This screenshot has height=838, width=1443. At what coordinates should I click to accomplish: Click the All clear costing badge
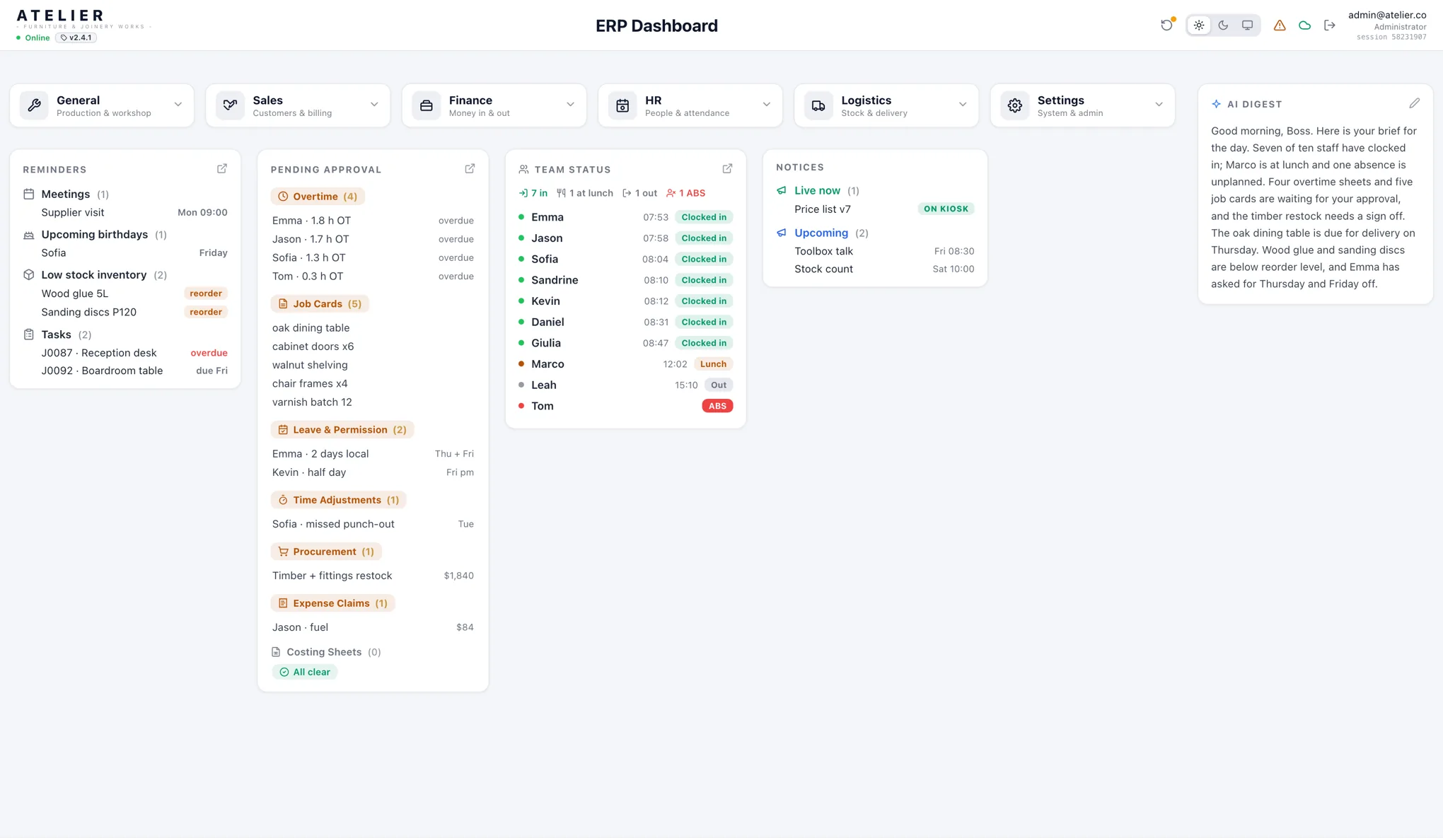[x=305, y=673]
